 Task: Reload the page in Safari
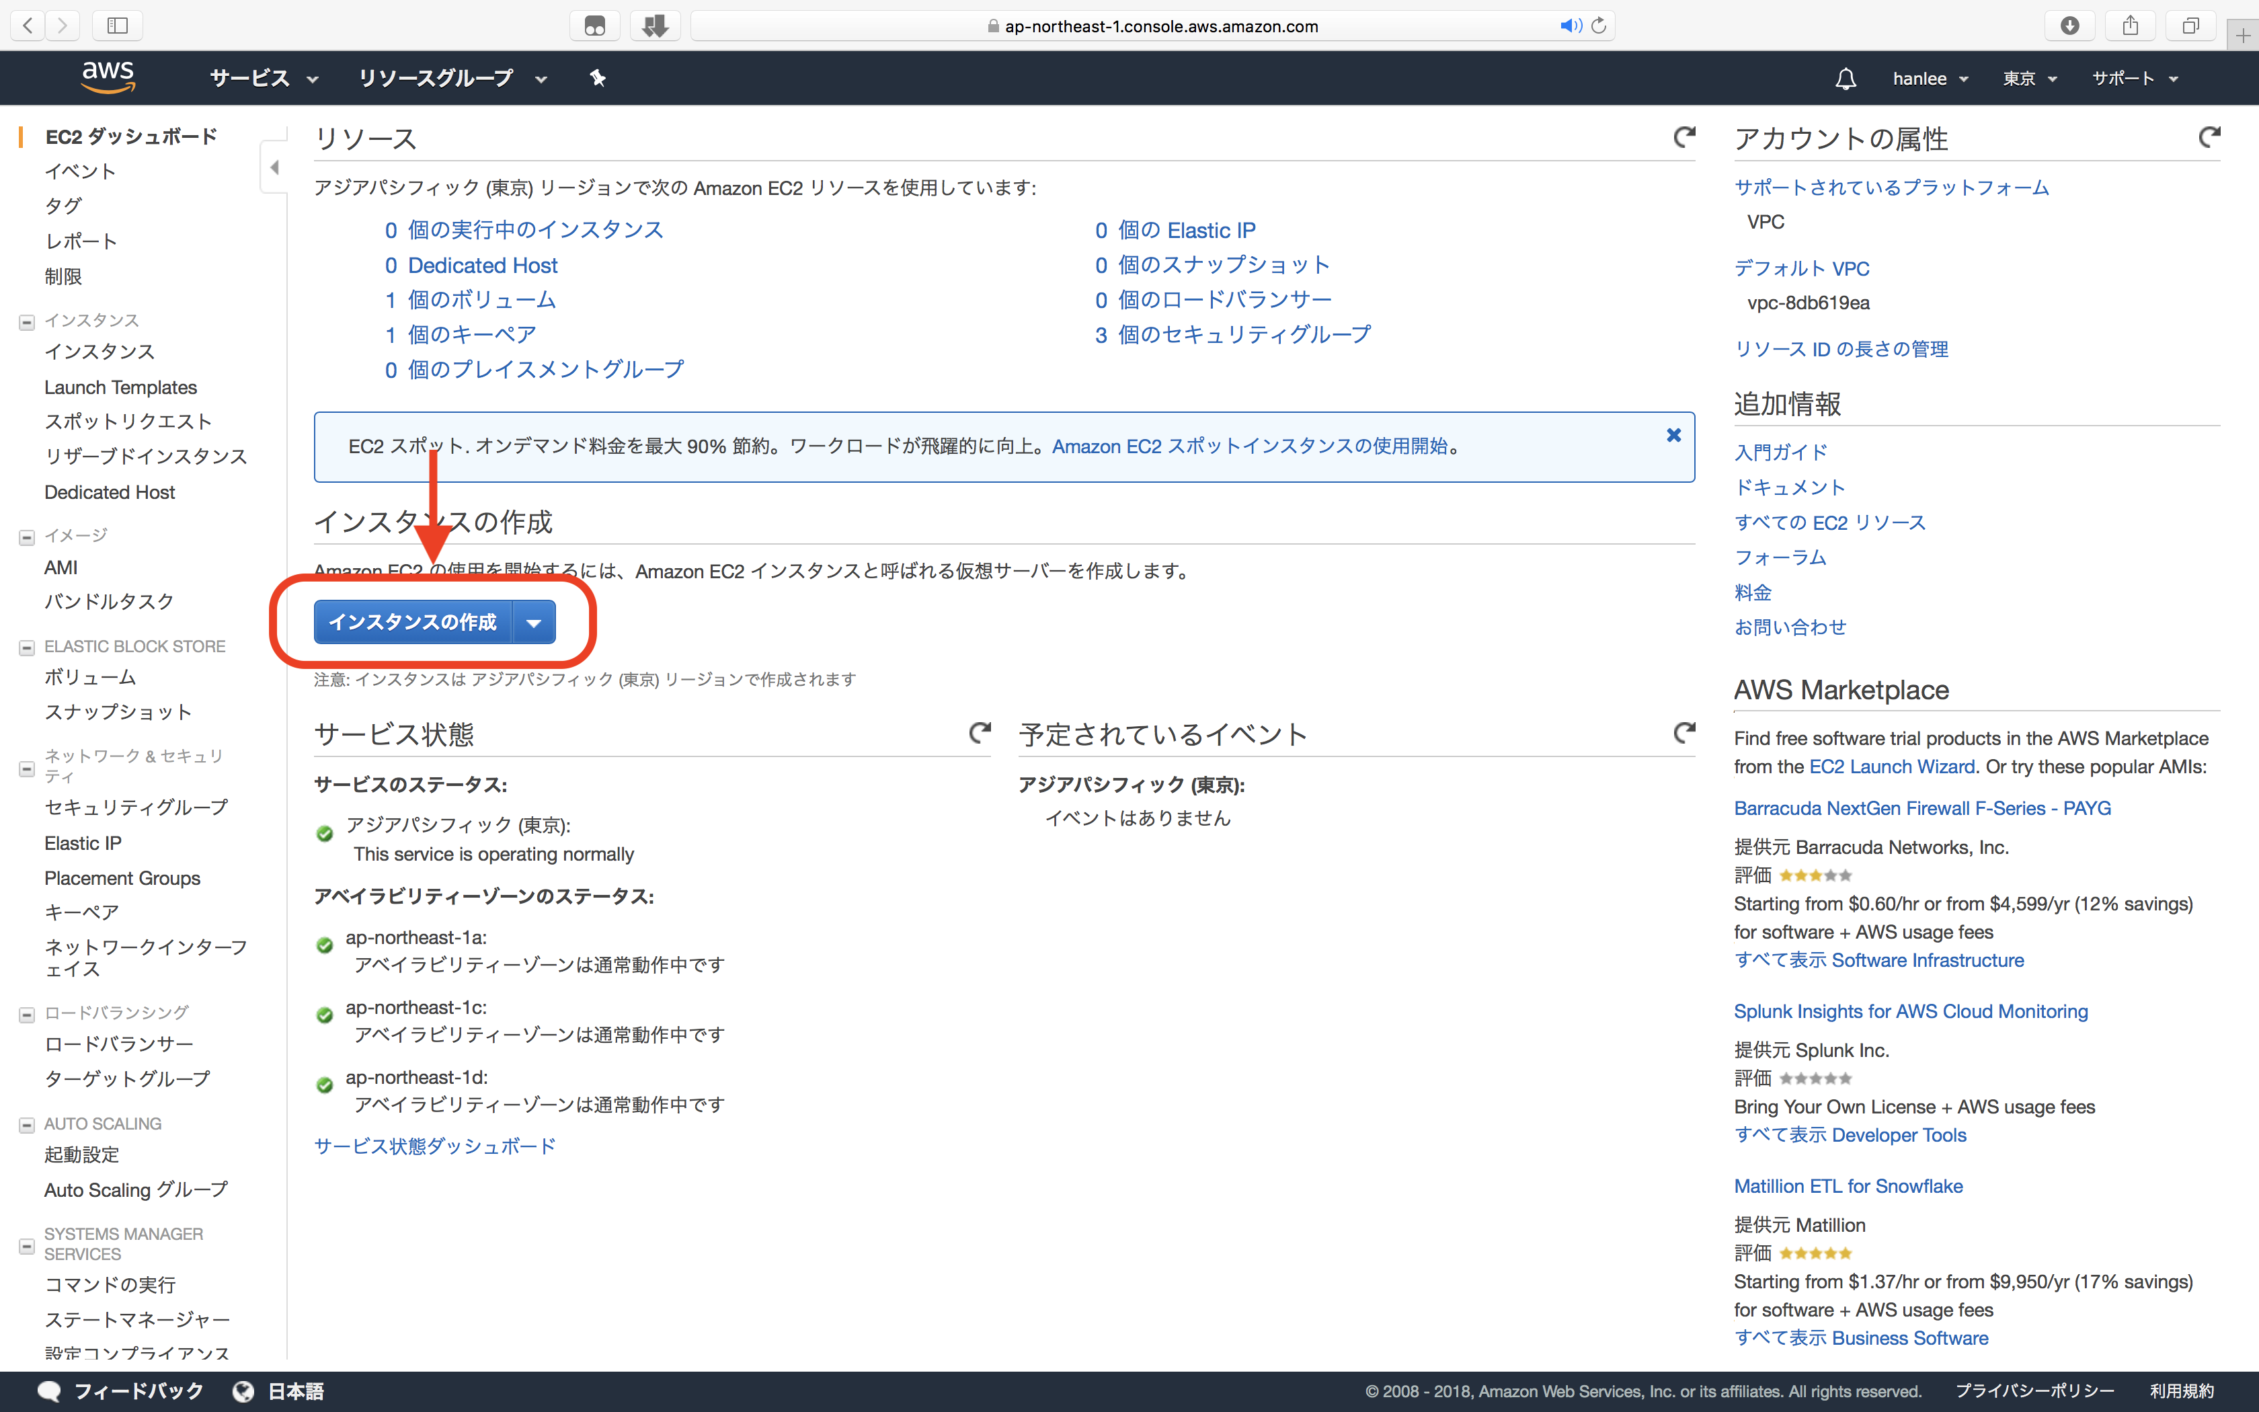pos(1599,26)
